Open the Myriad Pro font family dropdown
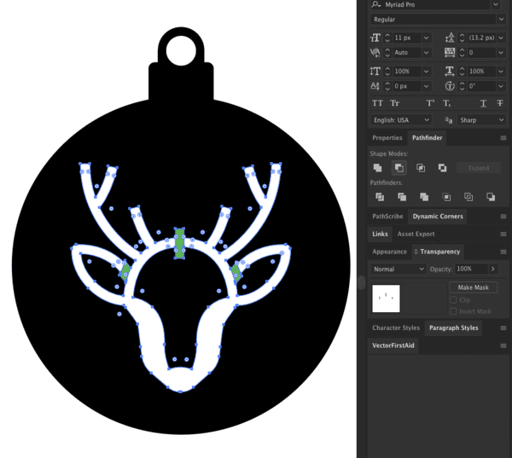Image resolution: width=512 pixels, height=458 pixels. 496,4
